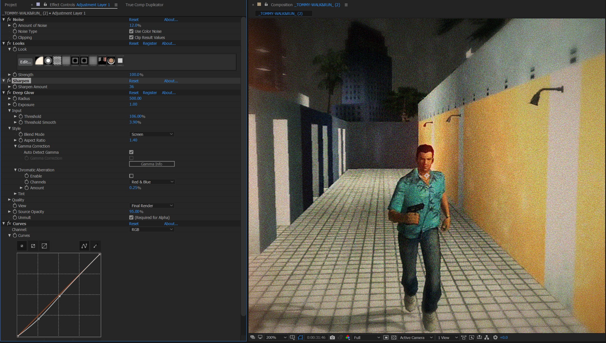This screenshot has height=343, width=606.
Task: Click the Deep Glow Radius value 500.00
Action: point(135,98)
